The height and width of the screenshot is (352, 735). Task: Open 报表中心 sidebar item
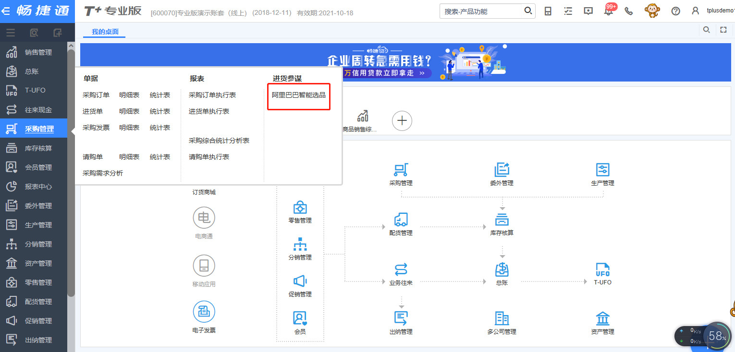[34, 187]
